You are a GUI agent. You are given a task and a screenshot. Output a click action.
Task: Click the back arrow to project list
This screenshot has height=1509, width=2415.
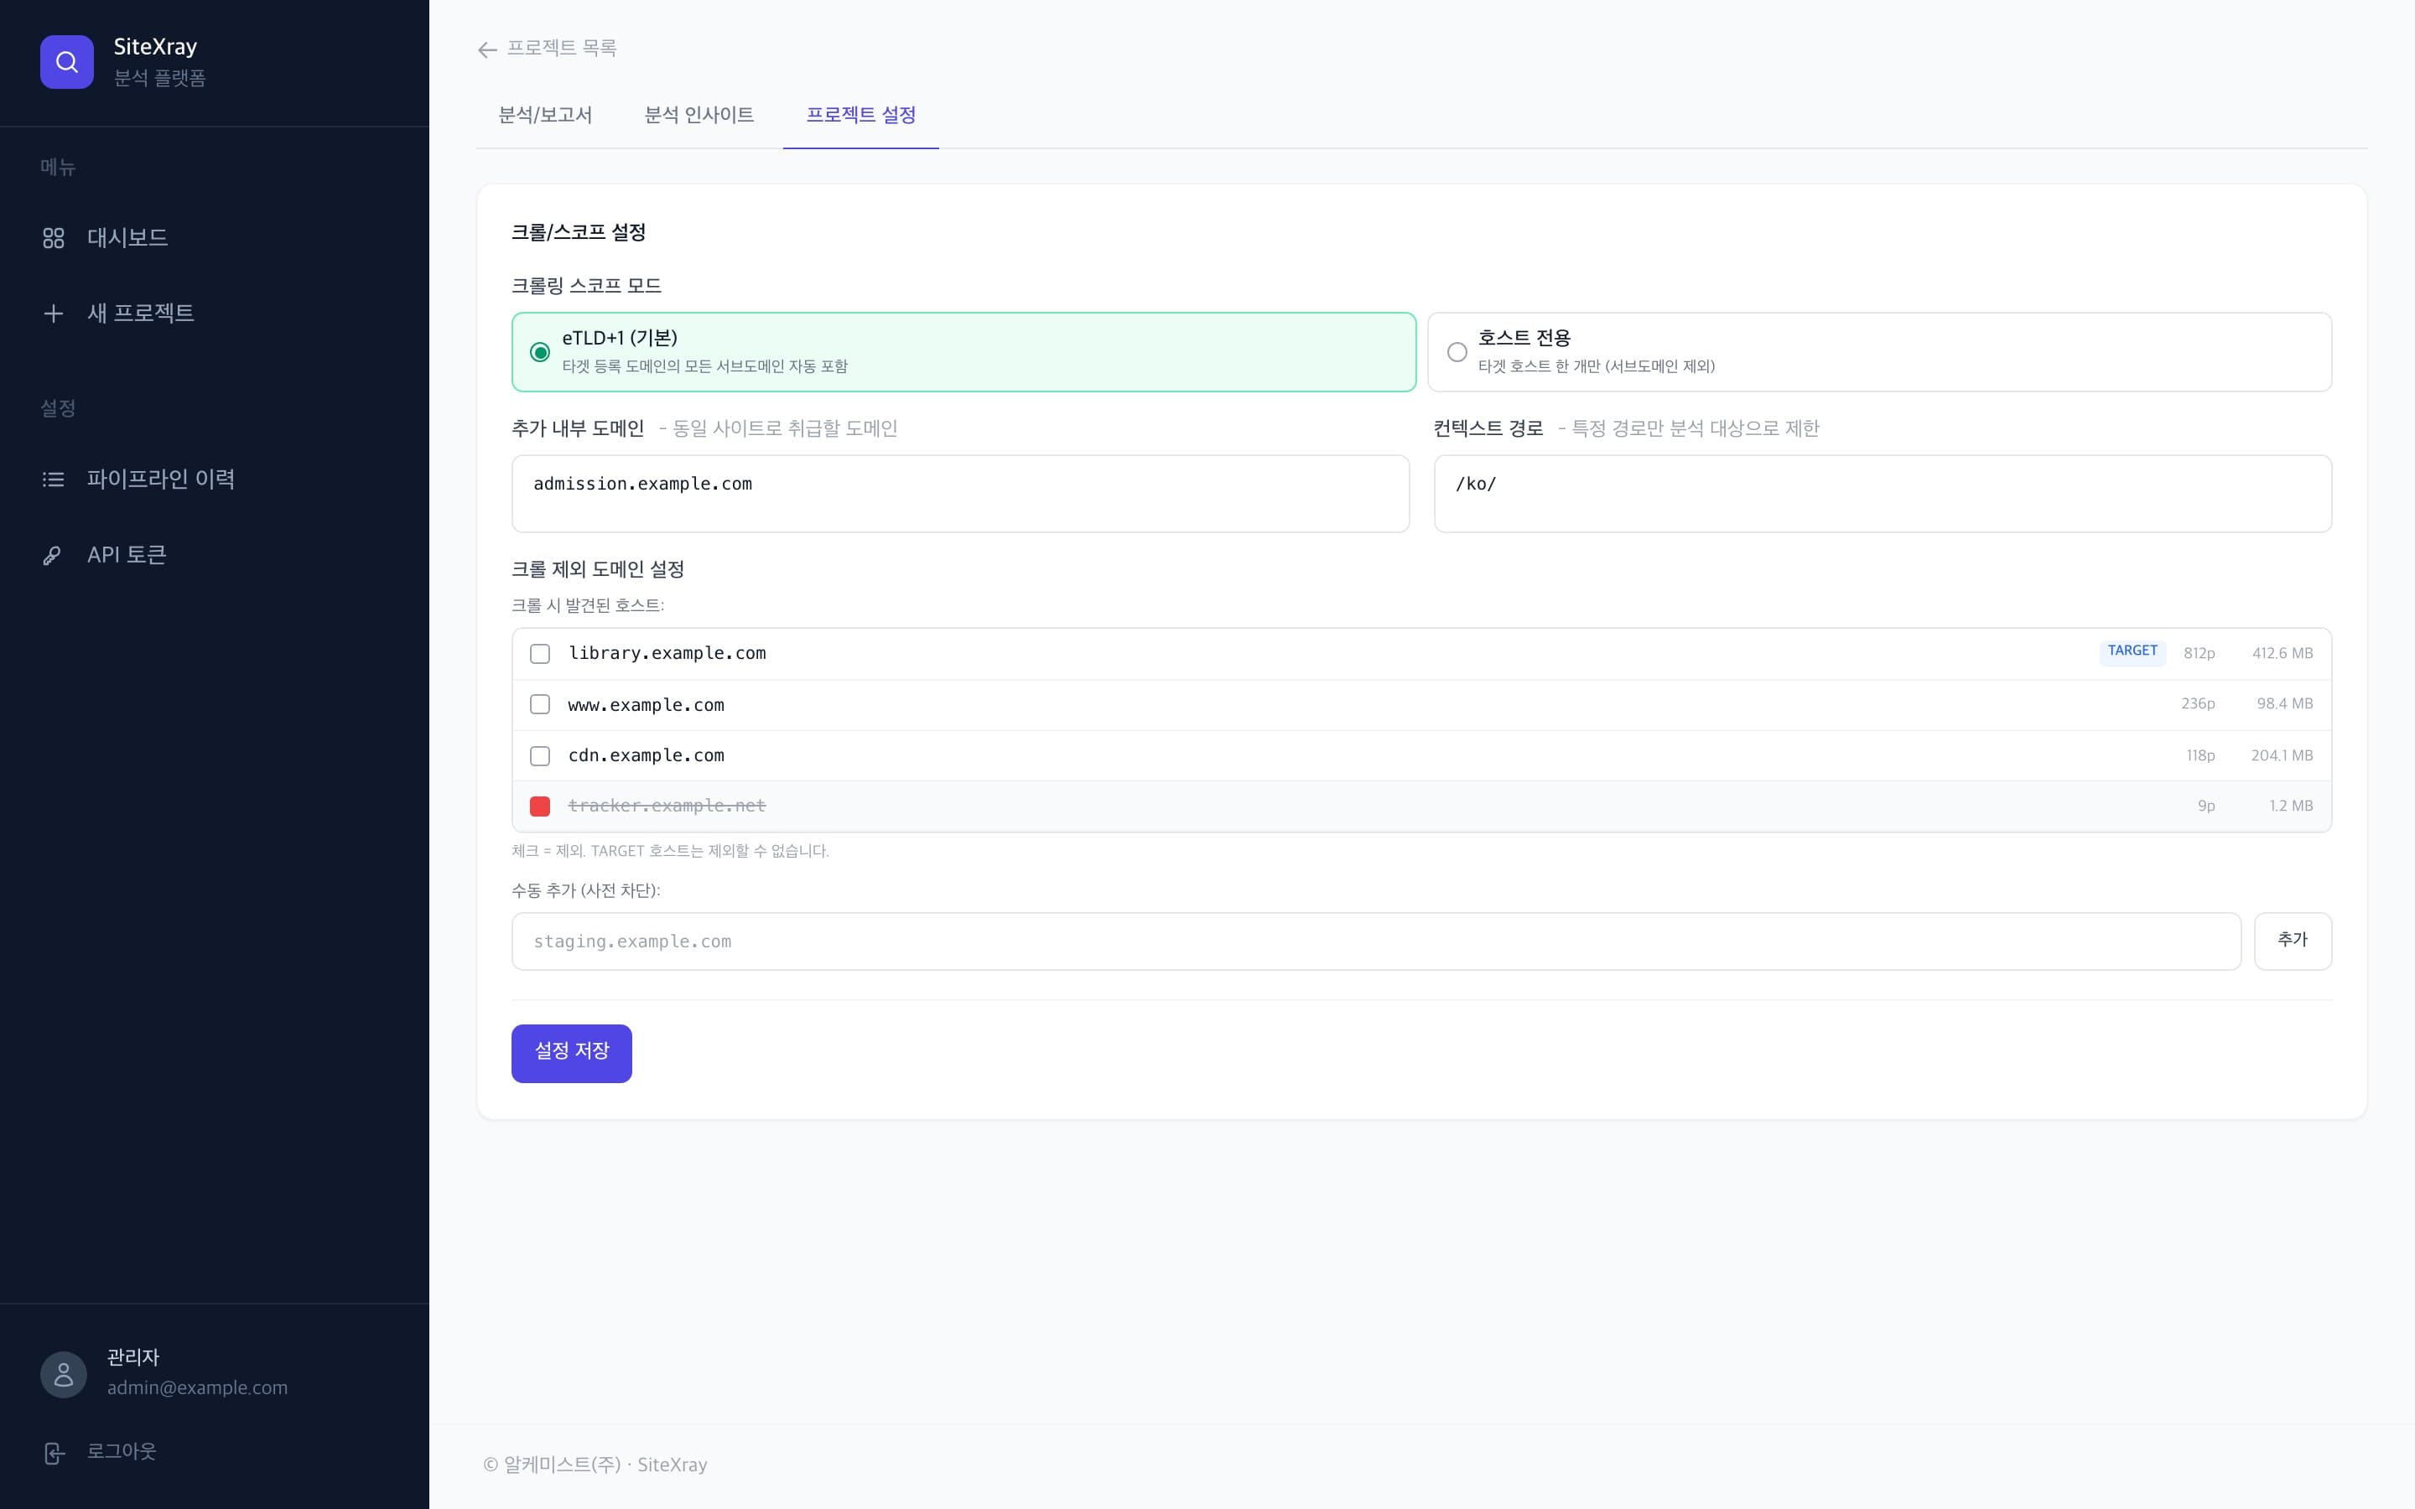487,49
